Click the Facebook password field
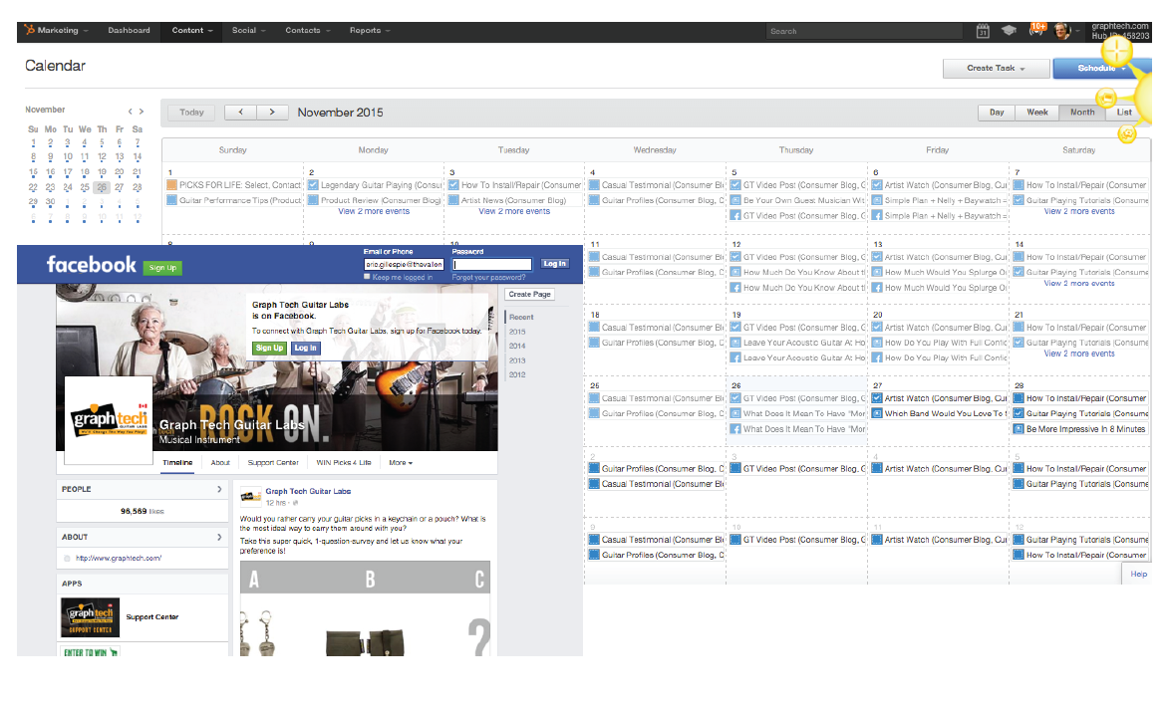The width and height of the screenshot is (1170, 711). (491, 265)
